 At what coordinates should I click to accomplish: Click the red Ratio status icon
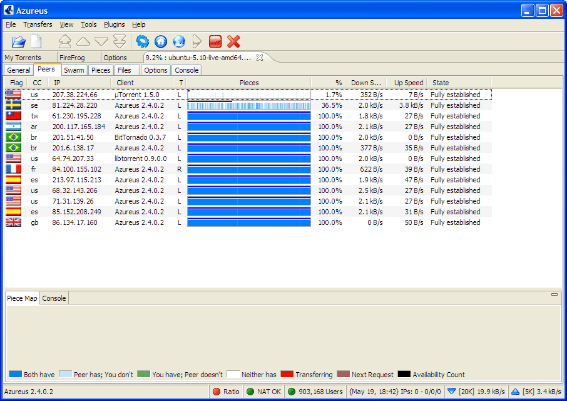tap(217, 392)
